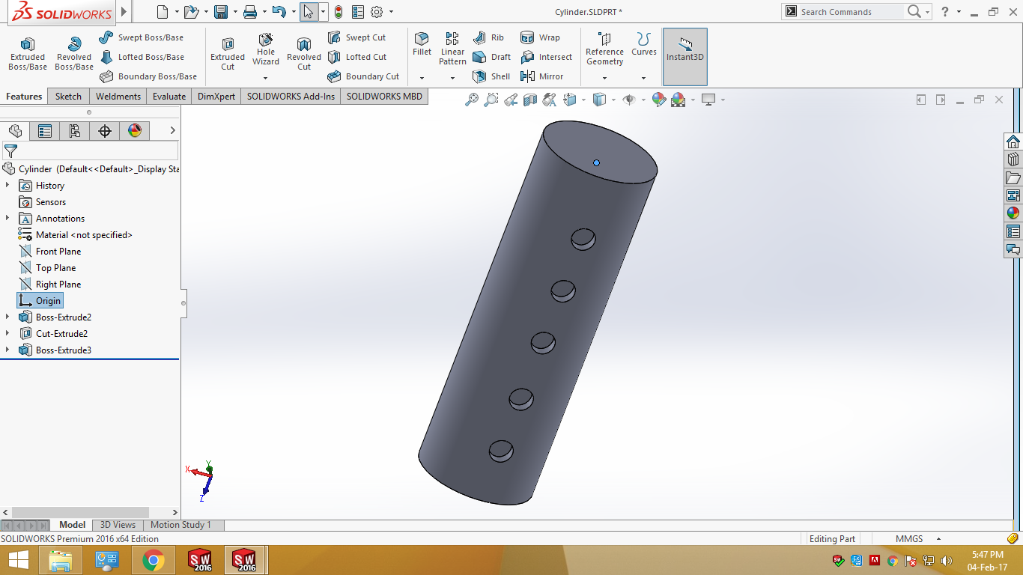Image resolution: width=1023 pixels, height=575 pixels.
Task: Open the Apply Scene button
Action: pos(679,100)
